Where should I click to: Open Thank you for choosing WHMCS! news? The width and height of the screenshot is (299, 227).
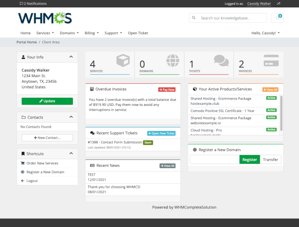[133, 189]
